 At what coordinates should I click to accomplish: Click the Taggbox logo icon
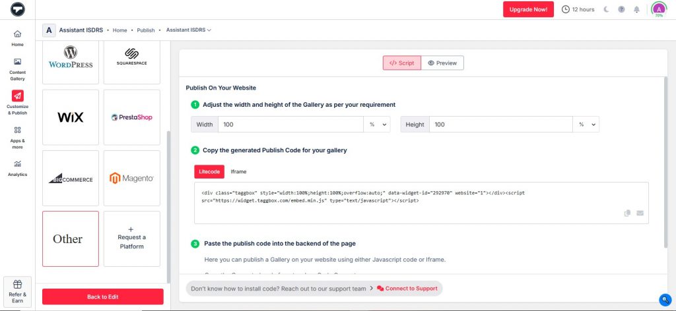click(18, 9)
